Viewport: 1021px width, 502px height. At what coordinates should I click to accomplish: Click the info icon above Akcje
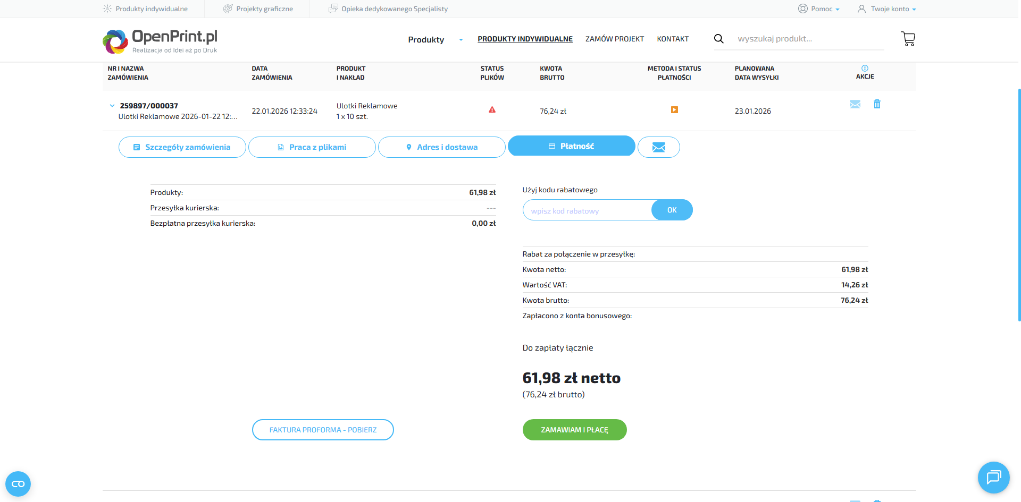point(865,68)
